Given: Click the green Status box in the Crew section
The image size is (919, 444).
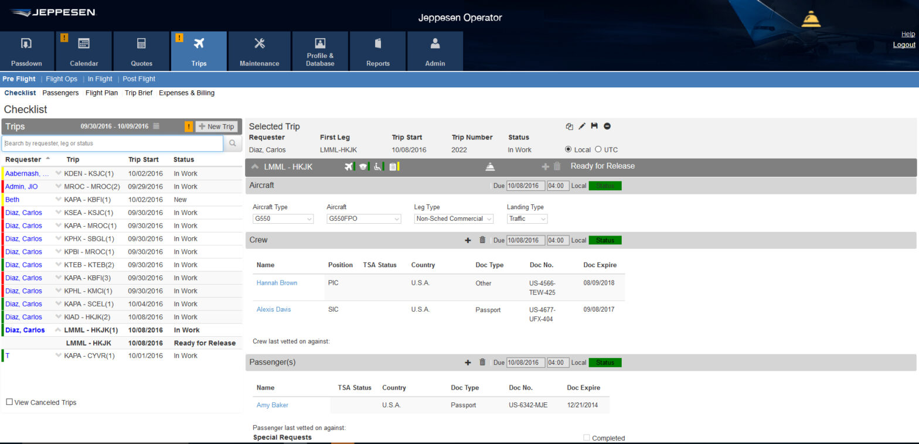Looking at the screenshot, I should tap(605, 240).
